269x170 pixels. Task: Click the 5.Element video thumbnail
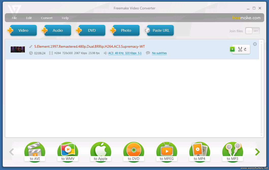(18, 49)
